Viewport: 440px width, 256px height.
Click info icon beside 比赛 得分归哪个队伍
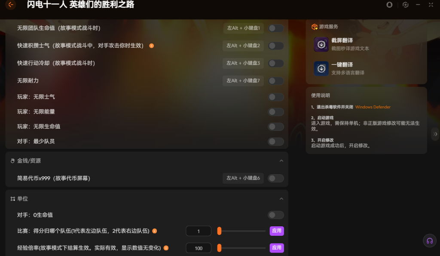click(155, 231)
